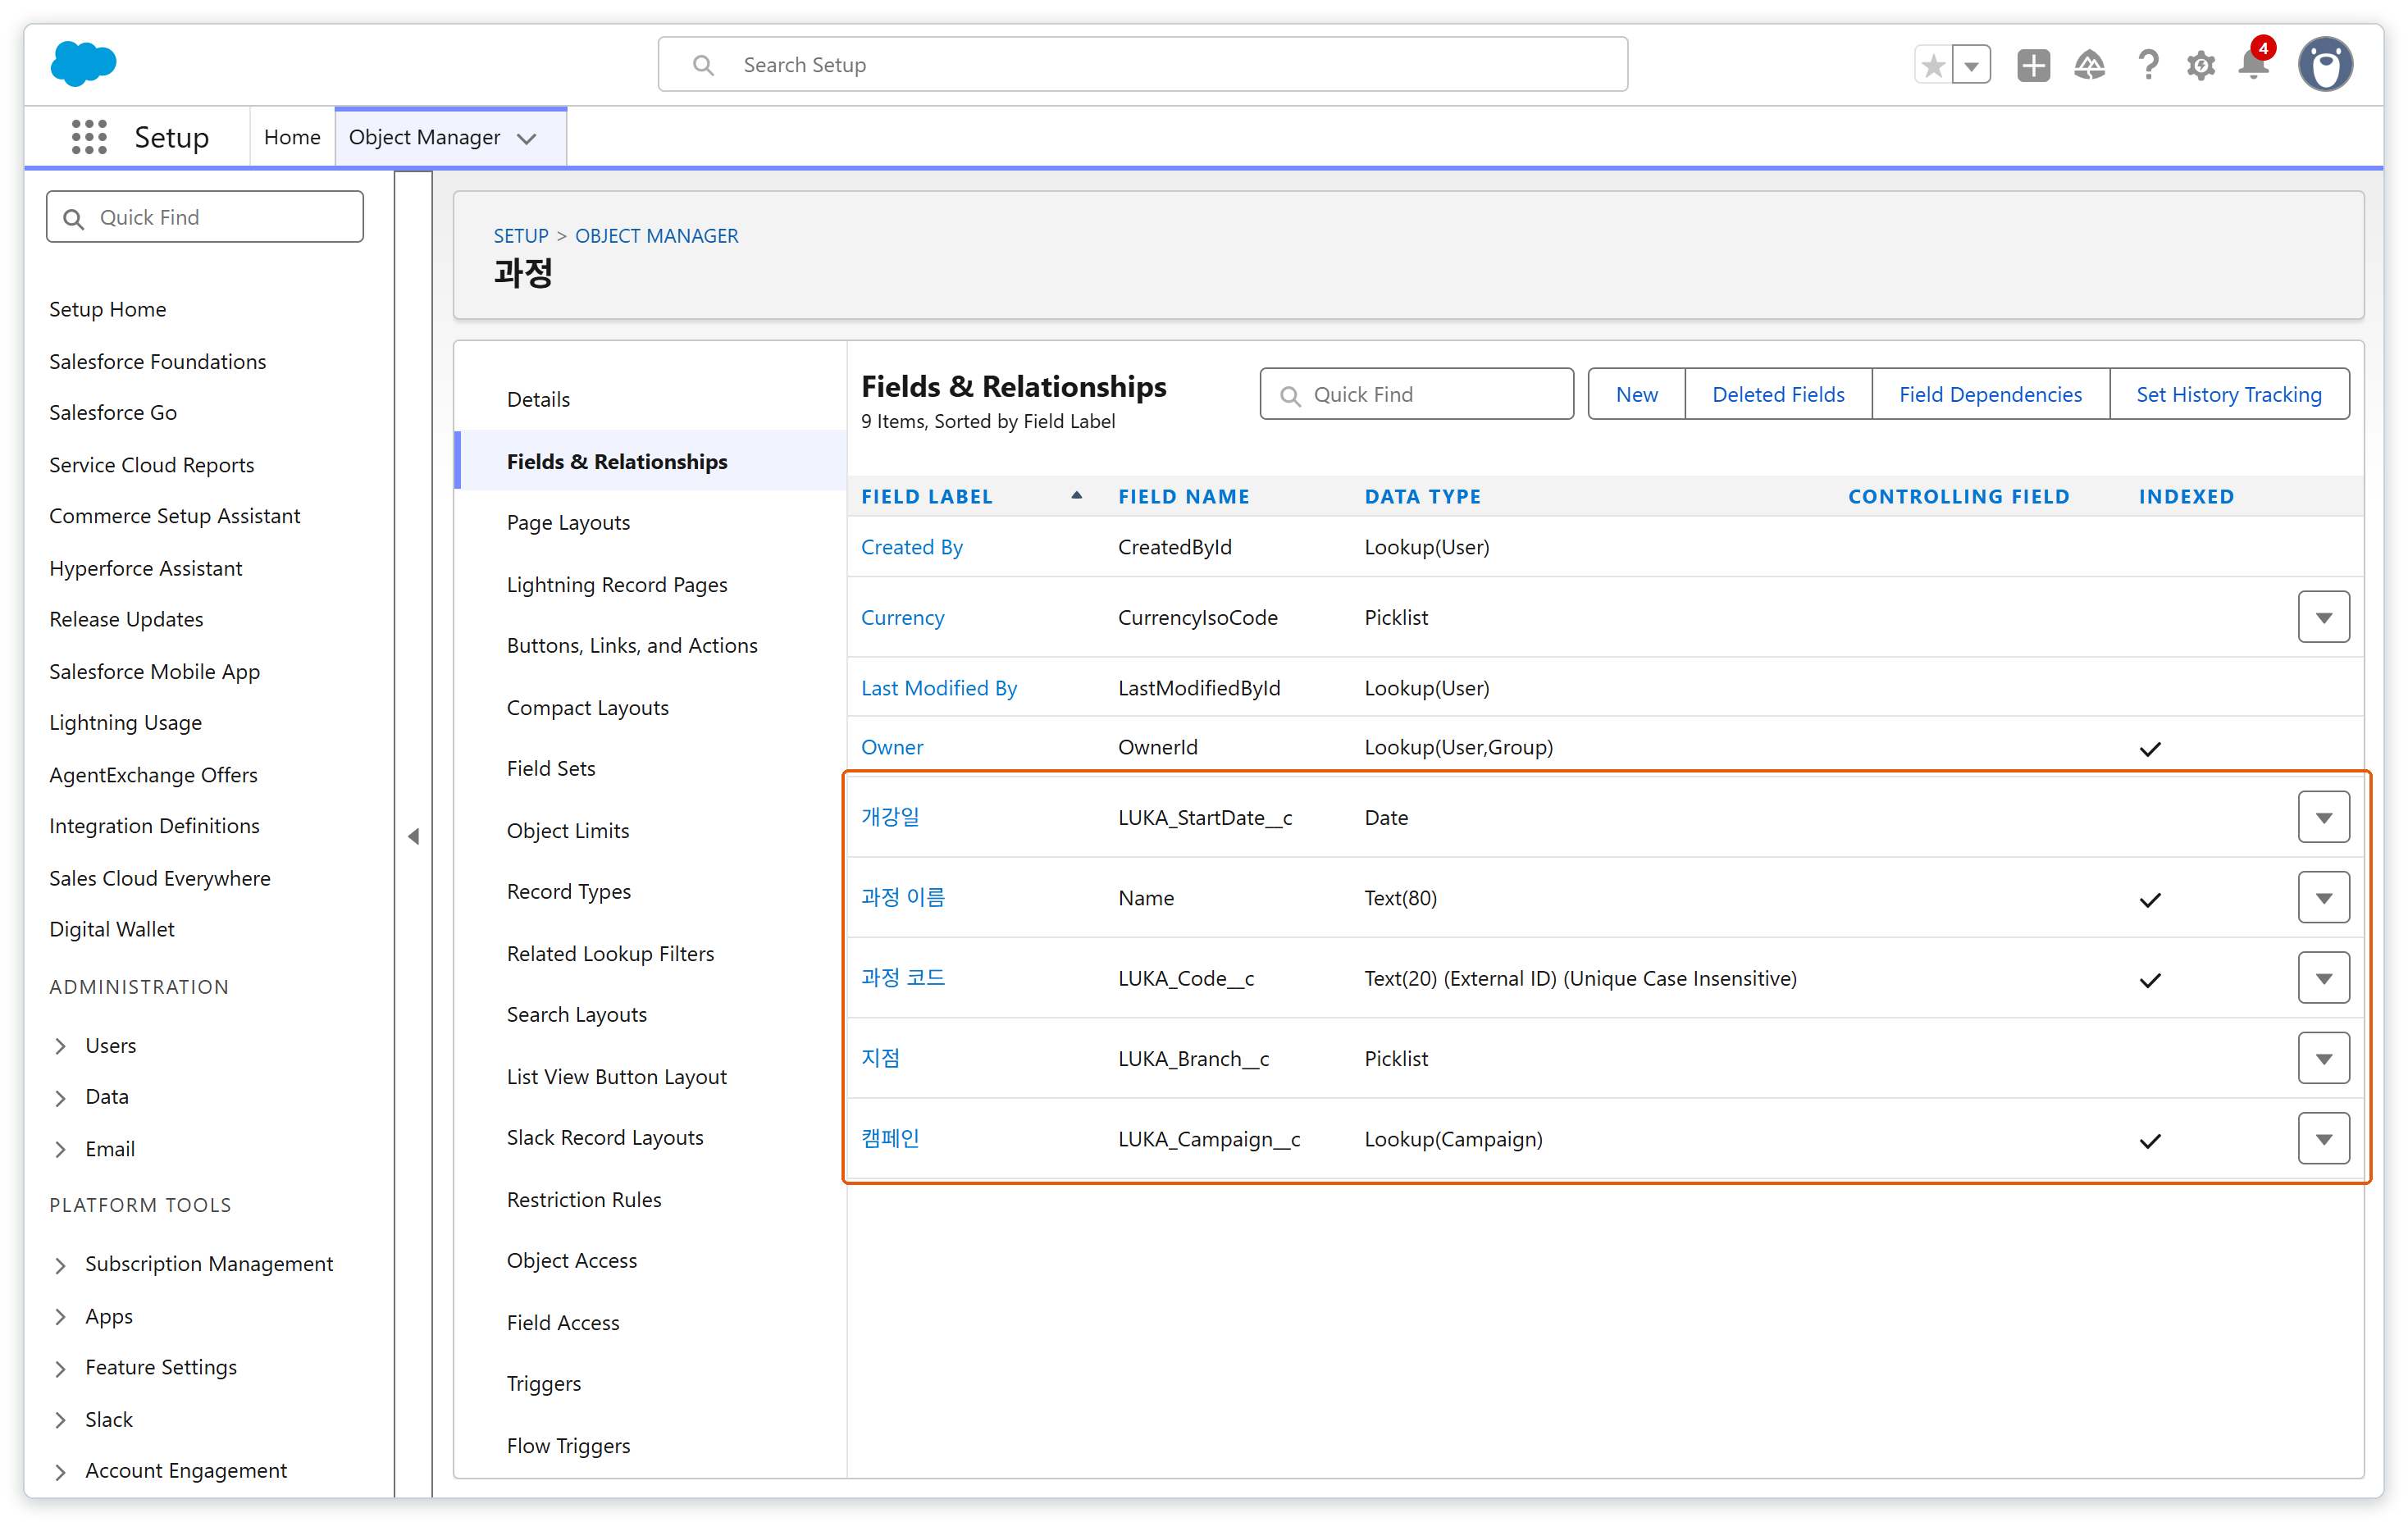The height and width of the screenshot is (1522, 2408).
Task: Focus the Search Setup box
Action: tap(1142, 65)
